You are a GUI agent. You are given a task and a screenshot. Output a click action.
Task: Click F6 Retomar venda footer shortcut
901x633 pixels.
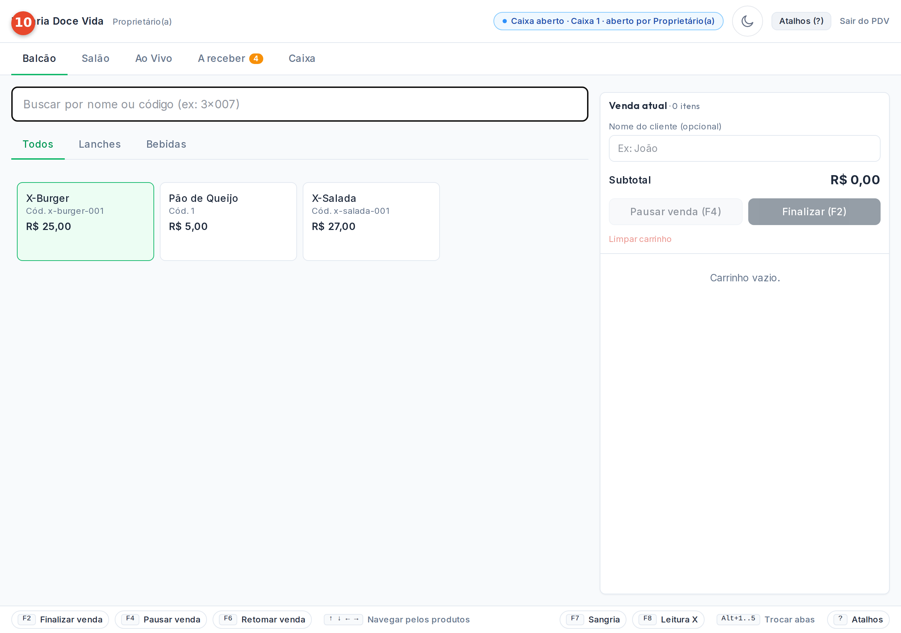pos(262,620)
